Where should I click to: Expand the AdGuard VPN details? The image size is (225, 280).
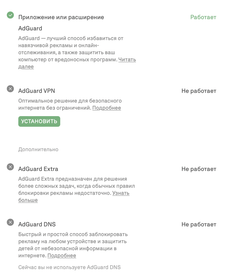[107, 108]
